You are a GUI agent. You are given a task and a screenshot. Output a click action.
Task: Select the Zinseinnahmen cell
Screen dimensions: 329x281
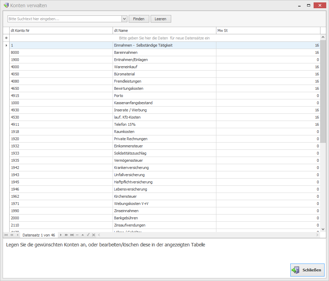(x=164, y=211)
